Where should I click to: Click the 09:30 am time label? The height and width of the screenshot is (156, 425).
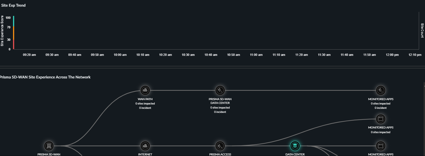[52, 55]
